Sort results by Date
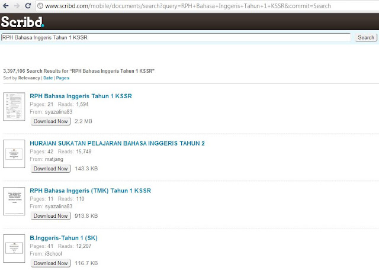This screenshot has width=379, height=271. point(48,78)
